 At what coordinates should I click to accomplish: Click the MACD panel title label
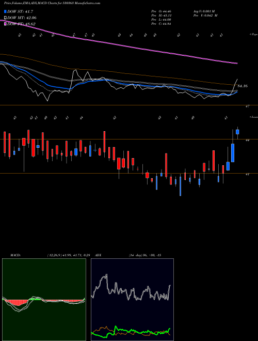[15, 255]
